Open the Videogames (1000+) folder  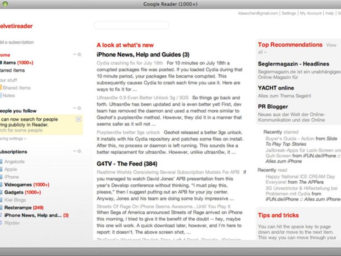pos(27,185)
